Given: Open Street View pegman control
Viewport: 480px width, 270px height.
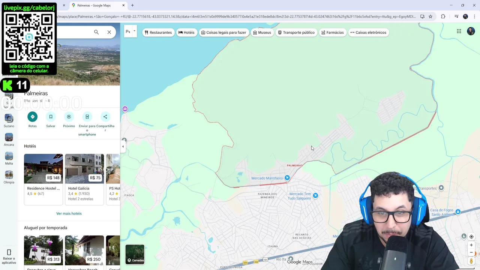Looking at the screenshot, I should pos(471,261).
